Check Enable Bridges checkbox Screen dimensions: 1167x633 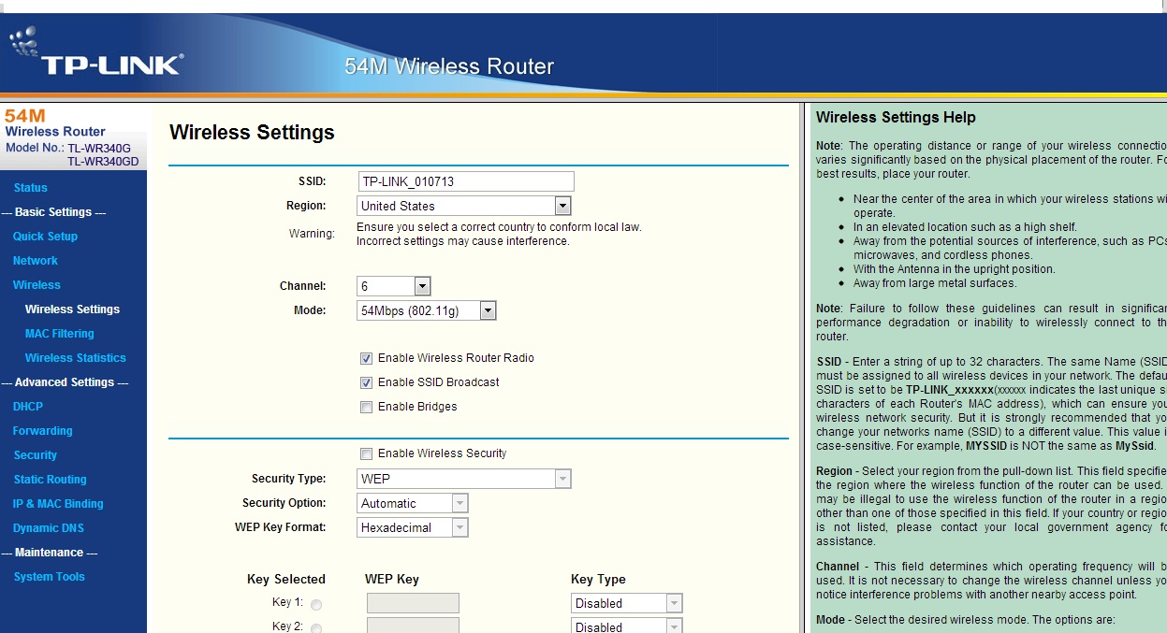tap(366, 407)
